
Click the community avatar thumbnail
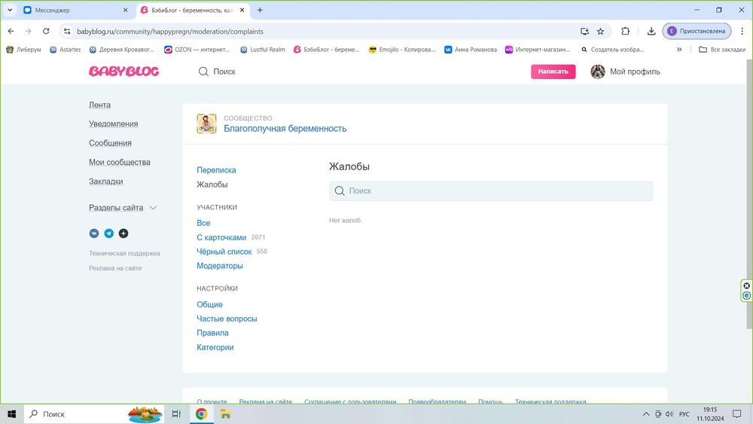206,124
